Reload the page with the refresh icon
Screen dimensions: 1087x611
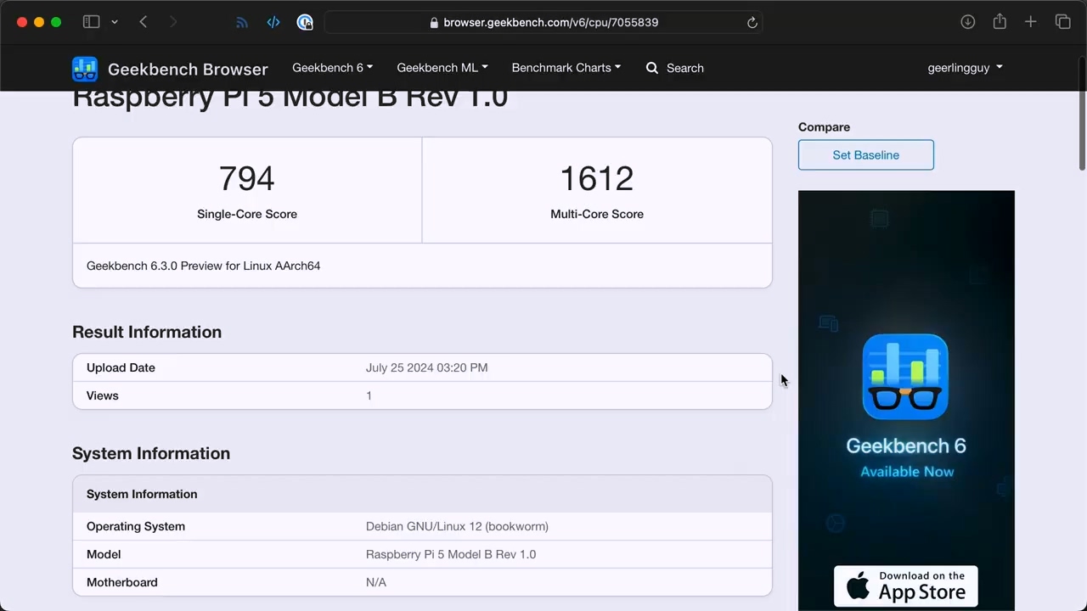tap(752, 23)
